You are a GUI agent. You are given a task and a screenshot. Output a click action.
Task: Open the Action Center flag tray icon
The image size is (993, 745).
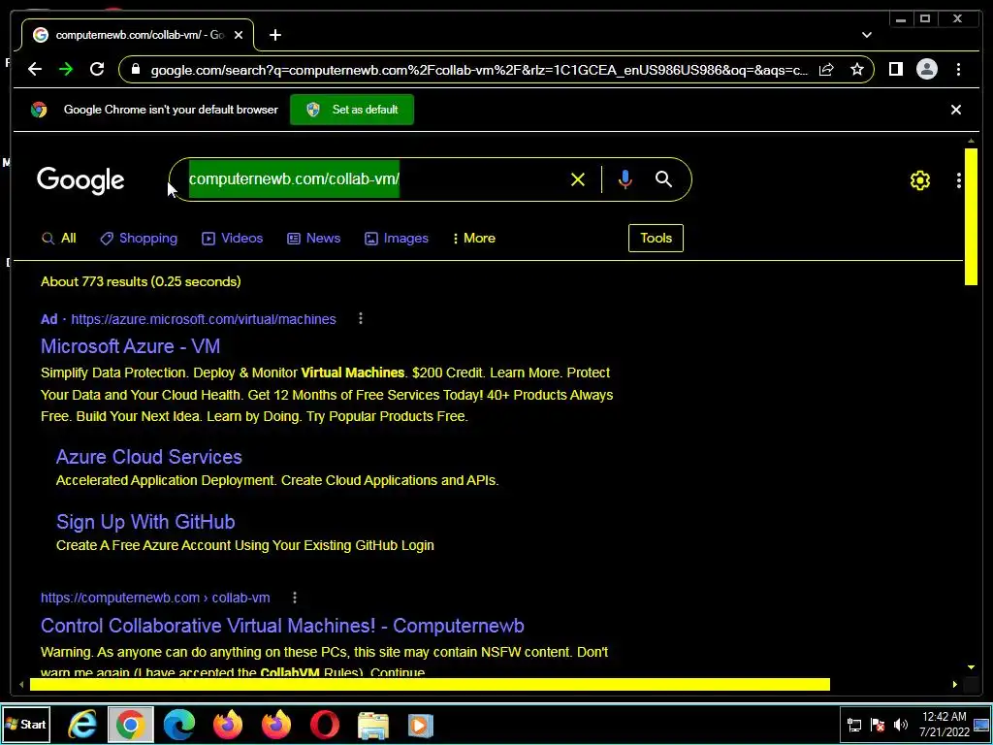click(x=878, y=725)
